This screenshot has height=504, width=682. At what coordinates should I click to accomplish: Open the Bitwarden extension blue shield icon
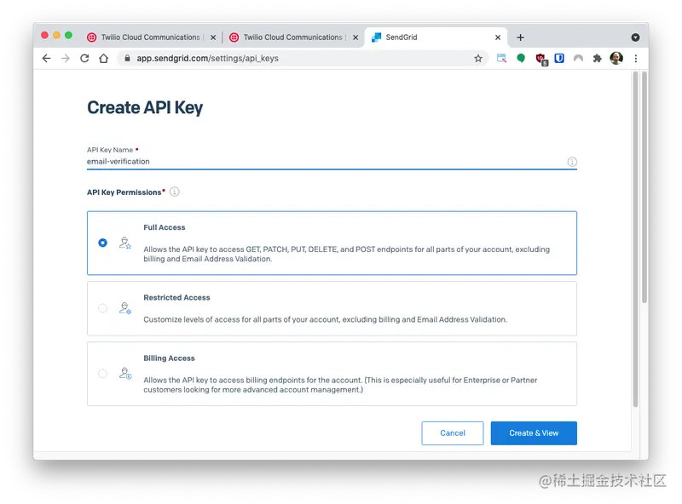point(558,58)
